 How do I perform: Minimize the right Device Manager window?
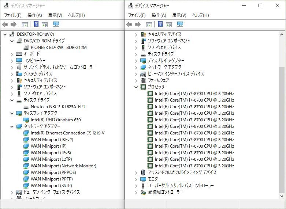[244, 5]
